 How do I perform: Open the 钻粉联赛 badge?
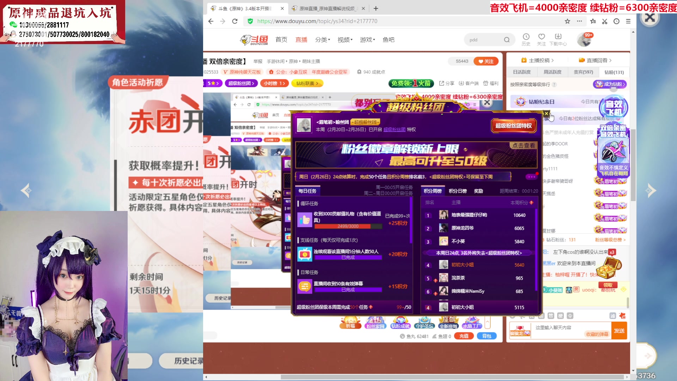[307, 83]
